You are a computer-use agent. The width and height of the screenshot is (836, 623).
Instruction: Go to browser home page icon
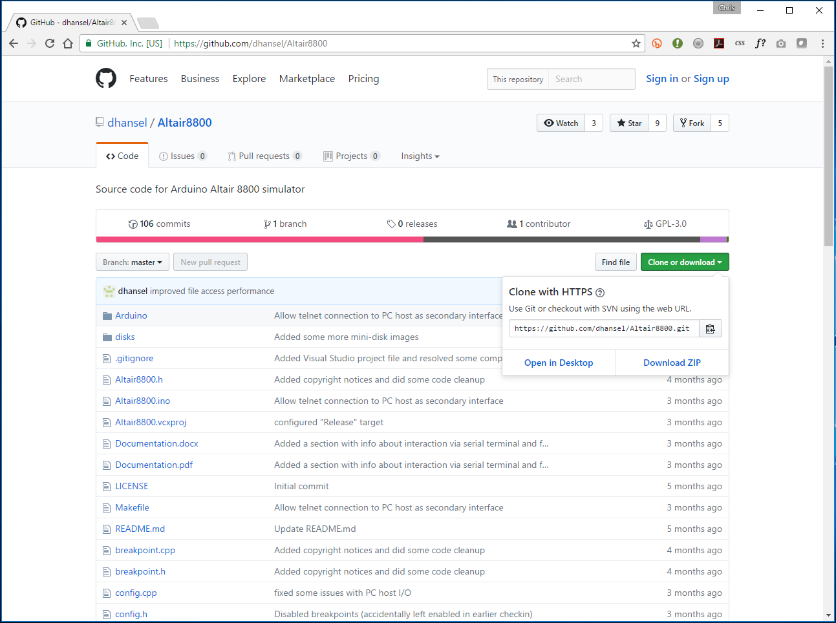point(68,43)
